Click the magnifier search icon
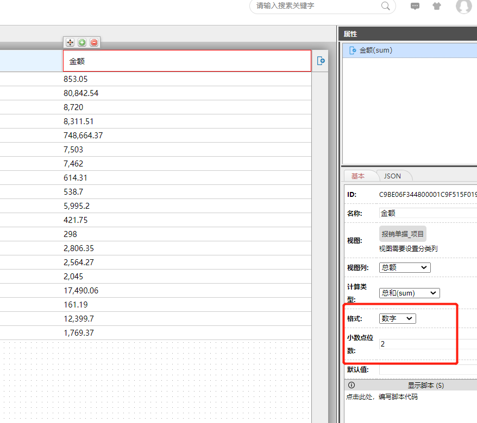Image resolution: width=477 pixels, height=423 pixels. 386,6
